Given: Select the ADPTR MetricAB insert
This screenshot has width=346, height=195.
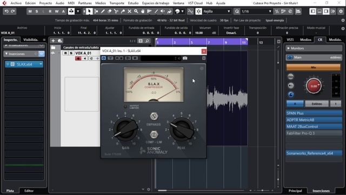Looking at the screenshot, I should tap(314, 120).
